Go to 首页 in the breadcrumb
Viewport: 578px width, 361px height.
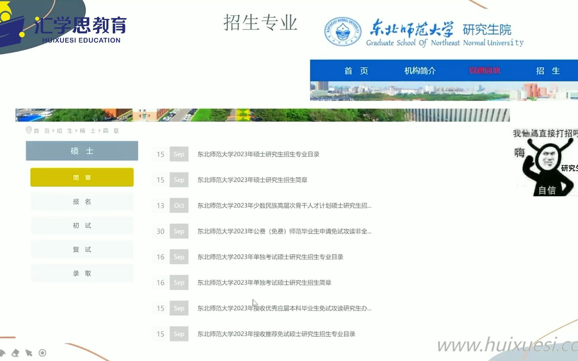[42, 131]
